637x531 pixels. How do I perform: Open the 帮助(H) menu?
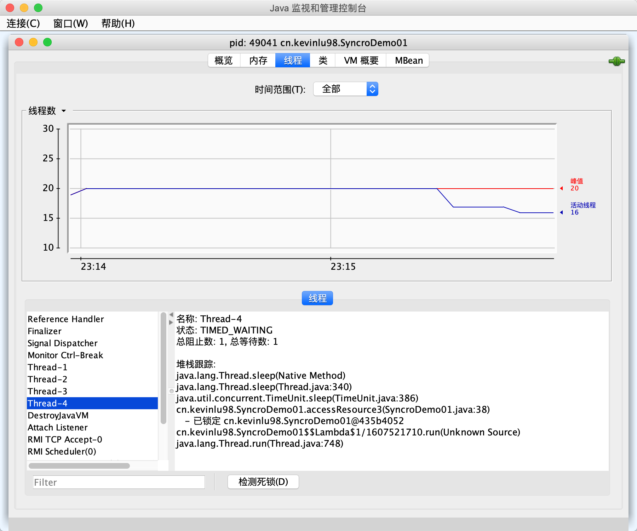pyautogui.click(x=118, y=23)
